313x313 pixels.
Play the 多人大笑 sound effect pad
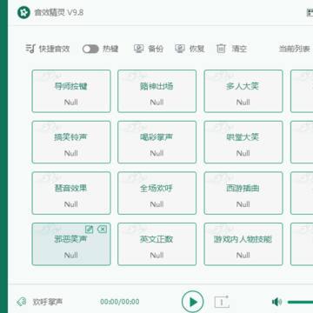pos(243,91)
